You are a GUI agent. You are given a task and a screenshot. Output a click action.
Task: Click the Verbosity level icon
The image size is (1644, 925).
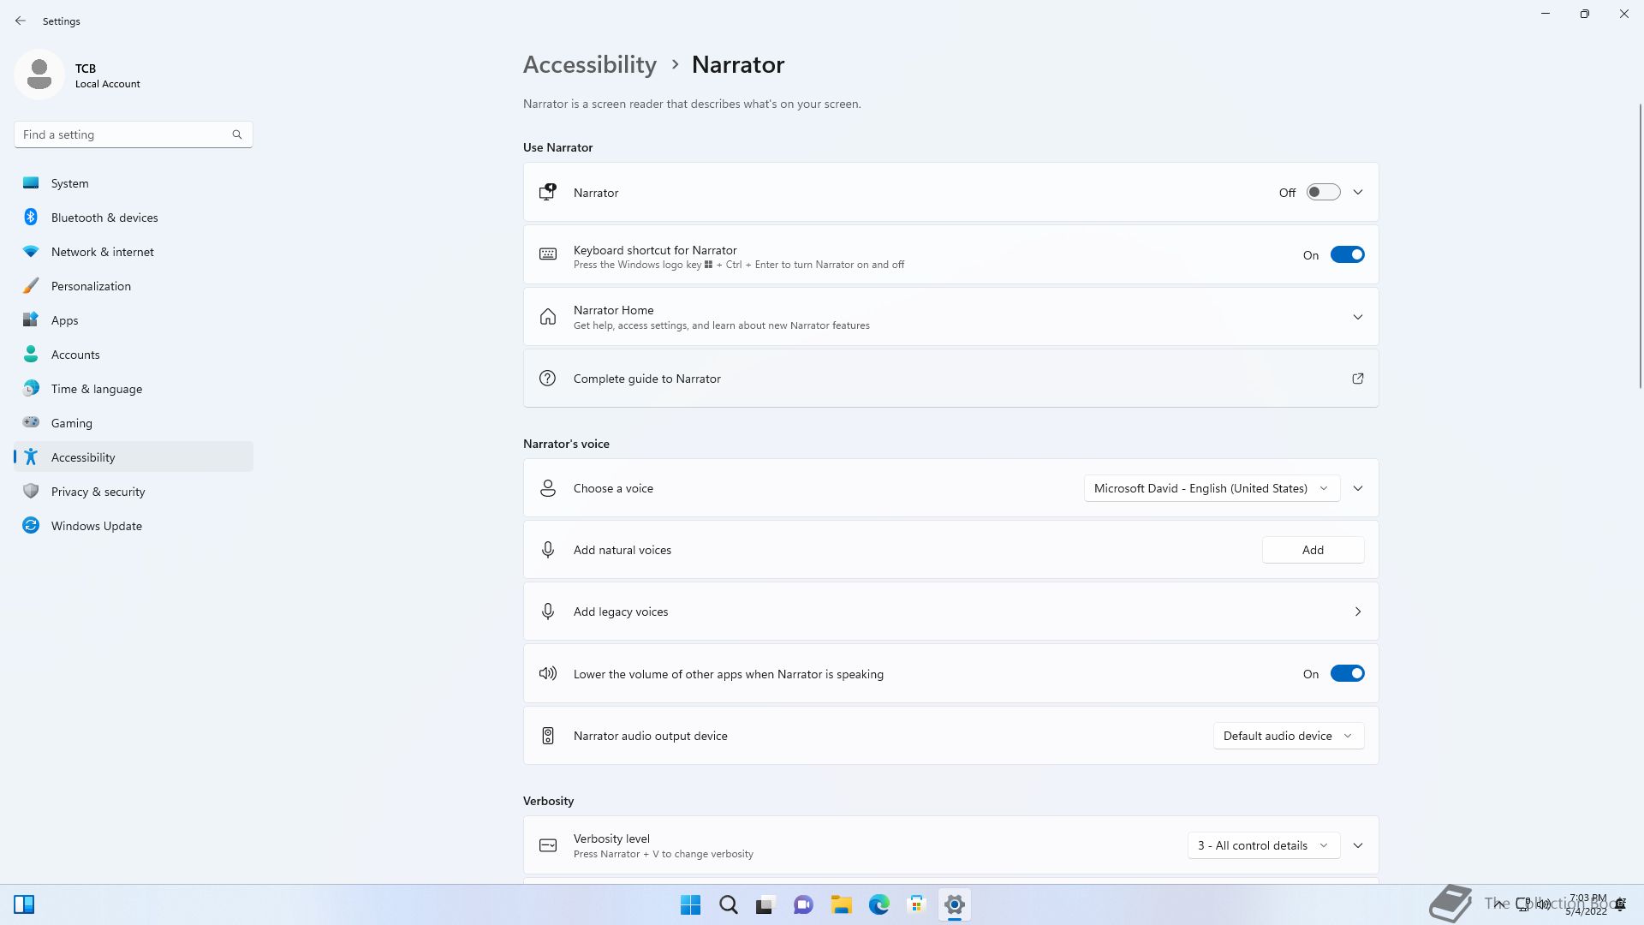coord(548,845)
